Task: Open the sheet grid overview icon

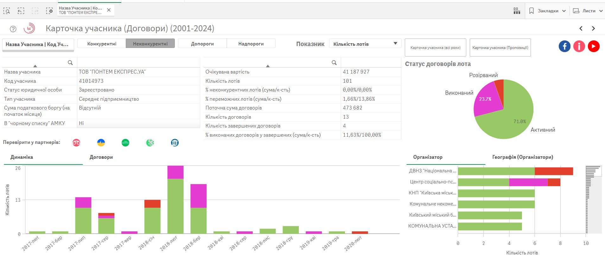Action: click(517, 11)
